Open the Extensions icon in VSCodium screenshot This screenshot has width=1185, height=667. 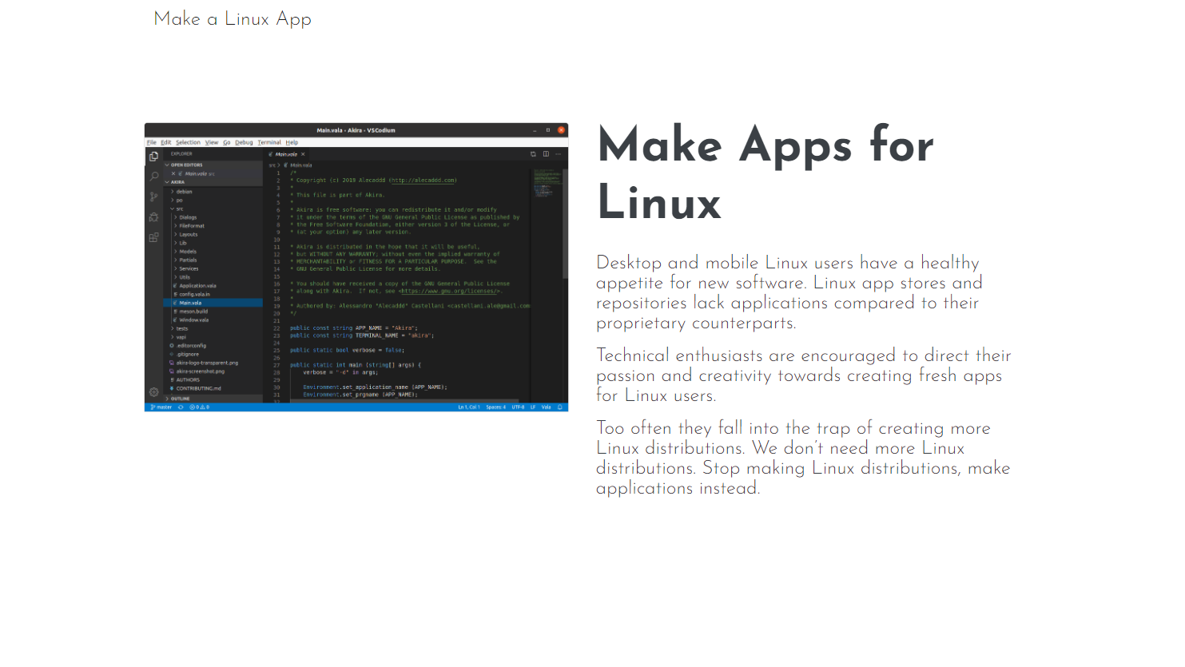click(x=153, y=237)
